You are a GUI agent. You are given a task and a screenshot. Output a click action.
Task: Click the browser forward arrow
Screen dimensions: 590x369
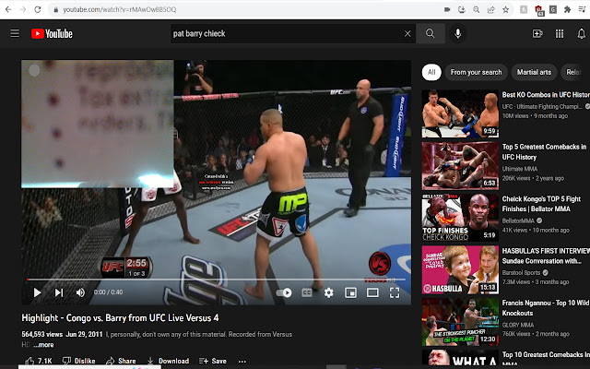click(23, 9)
